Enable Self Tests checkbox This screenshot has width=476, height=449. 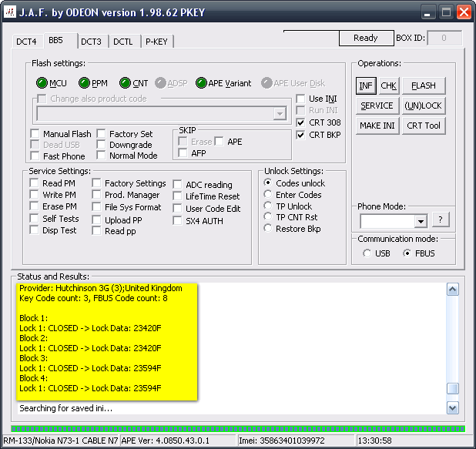click(x=35, y=218)
